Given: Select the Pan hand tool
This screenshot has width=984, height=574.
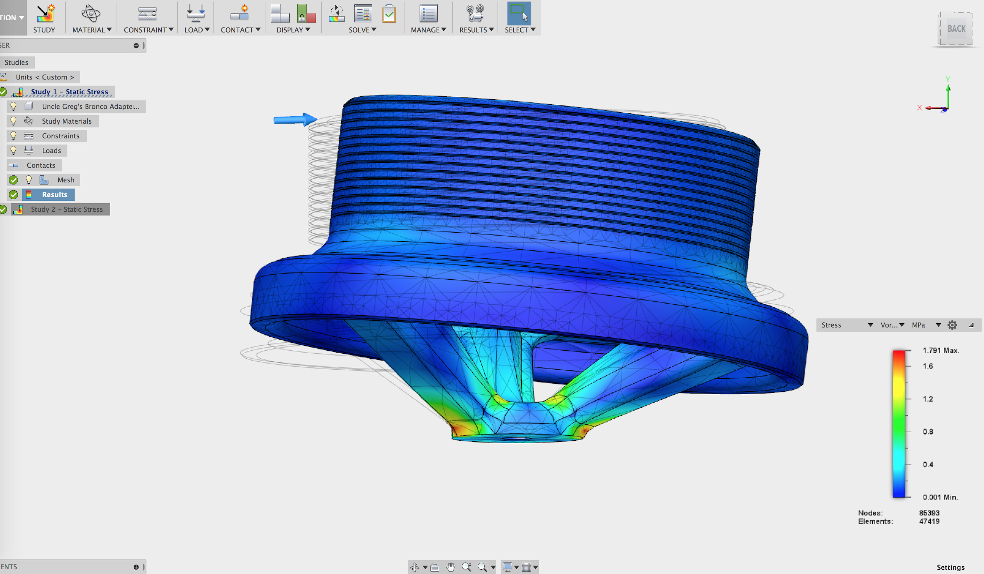Looking at the screenshot, I should pos(451,567).
